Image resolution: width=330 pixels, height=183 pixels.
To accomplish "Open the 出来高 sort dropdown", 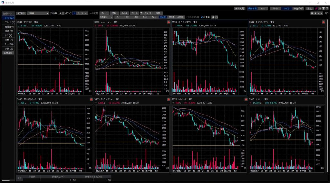I will pyautogui.click(x=38, y=13).
